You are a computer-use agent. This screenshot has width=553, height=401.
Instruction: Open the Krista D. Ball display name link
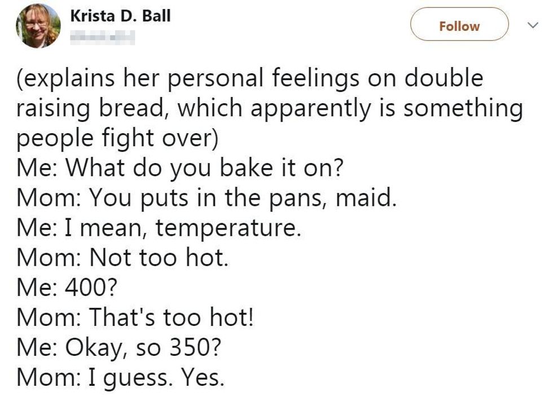pyautogui.click(x=120, y=16)
